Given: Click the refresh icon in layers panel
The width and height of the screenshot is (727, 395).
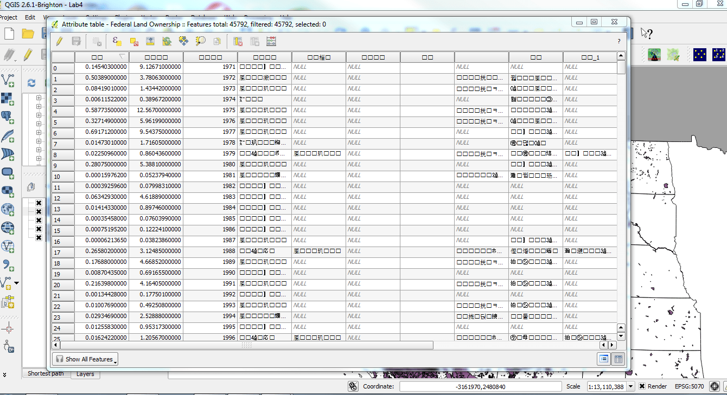Looking at the screenshot, I should tap(31, 83).
